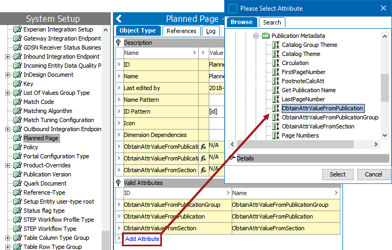Click the Matching Algorithm icon
The height and width of the screenshot is (250, 392).
click(17, 111)
